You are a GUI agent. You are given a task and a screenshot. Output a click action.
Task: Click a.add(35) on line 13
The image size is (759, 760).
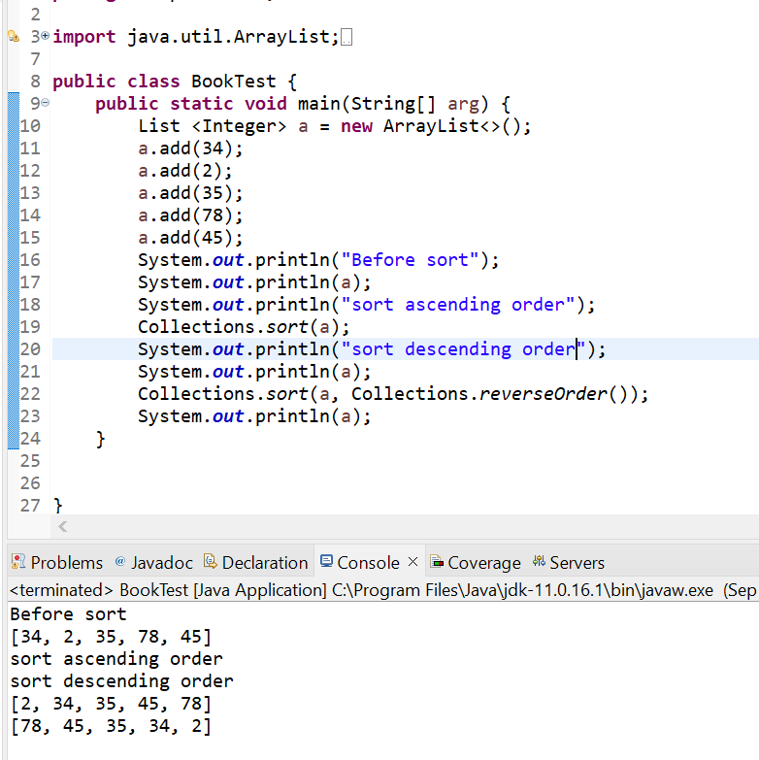[190, 193]
